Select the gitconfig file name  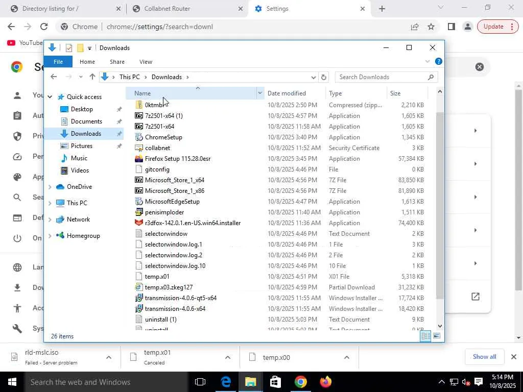coord(157,169)
